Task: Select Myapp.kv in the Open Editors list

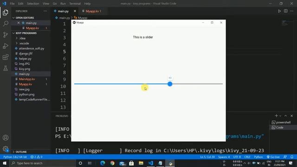Action: click(32, 28)
